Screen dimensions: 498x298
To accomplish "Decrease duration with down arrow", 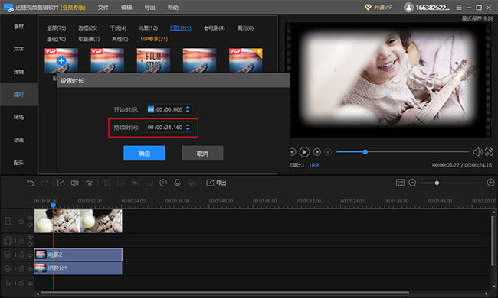I will (188, 129).
